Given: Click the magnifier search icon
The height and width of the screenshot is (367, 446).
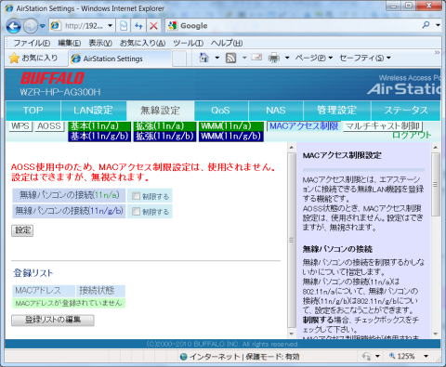Looking at the screenshot, I should click(426, 25).
